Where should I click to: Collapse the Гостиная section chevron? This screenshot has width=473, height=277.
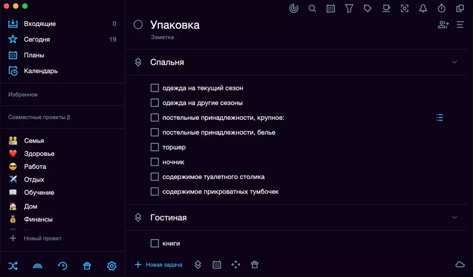pos(454,217)
